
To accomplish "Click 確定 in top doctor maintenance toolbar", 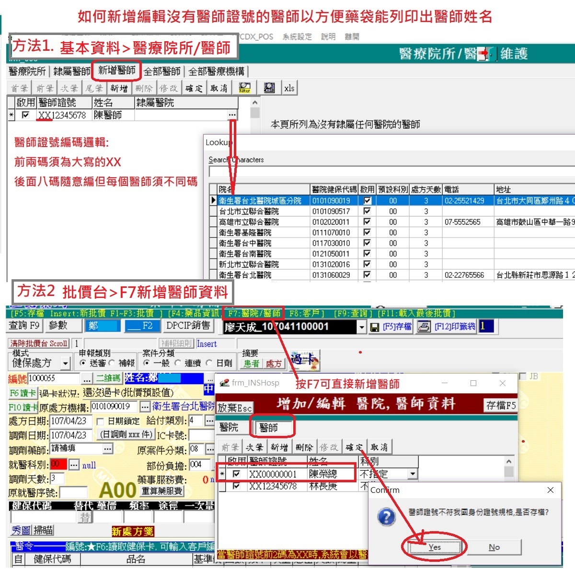I will (x=194, y=88).
